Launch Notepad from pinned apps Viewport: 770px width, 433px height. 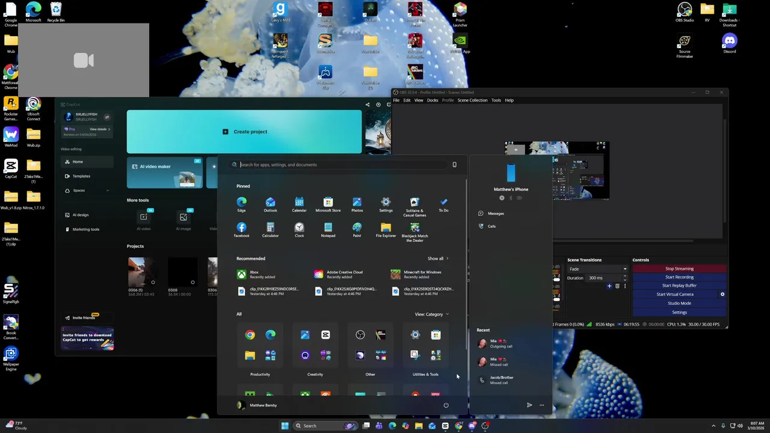click(328, 230)
